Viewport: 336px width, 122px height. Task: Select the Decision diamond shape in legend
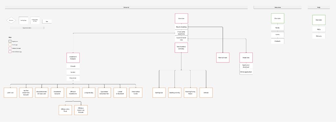point(11,20)
